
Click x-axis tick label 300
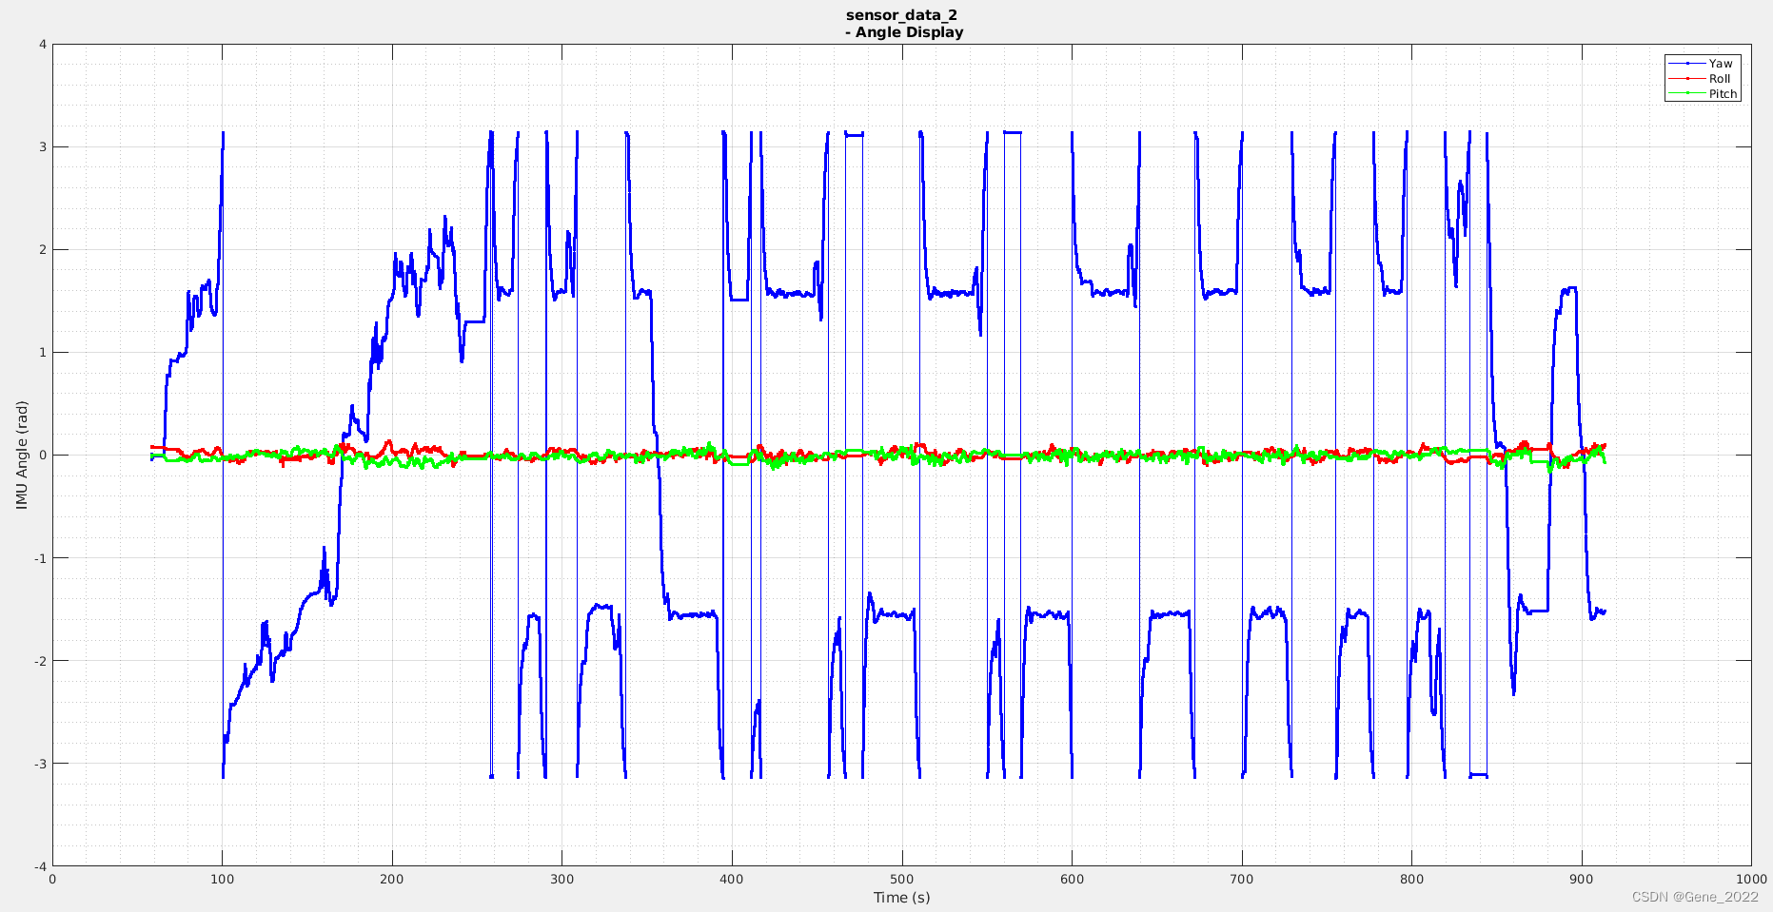pos(561,880)
